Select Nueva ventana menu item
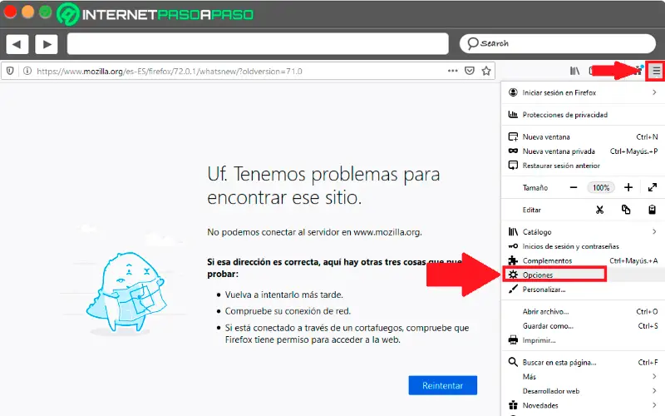The height and width of the screenshot is (416, 665). [x=584, y=136]
